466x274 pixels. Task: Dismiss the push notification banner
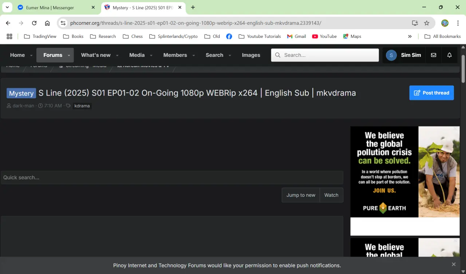[454, 264]
